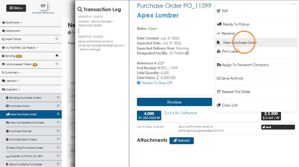Expand the Customers sidebar dropdown

pos(11,73)
